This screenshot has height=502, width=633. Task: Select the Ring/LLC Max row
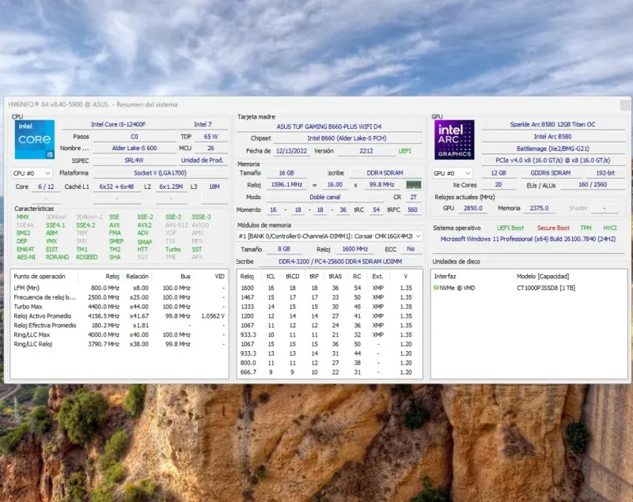[x=119, y=334]
